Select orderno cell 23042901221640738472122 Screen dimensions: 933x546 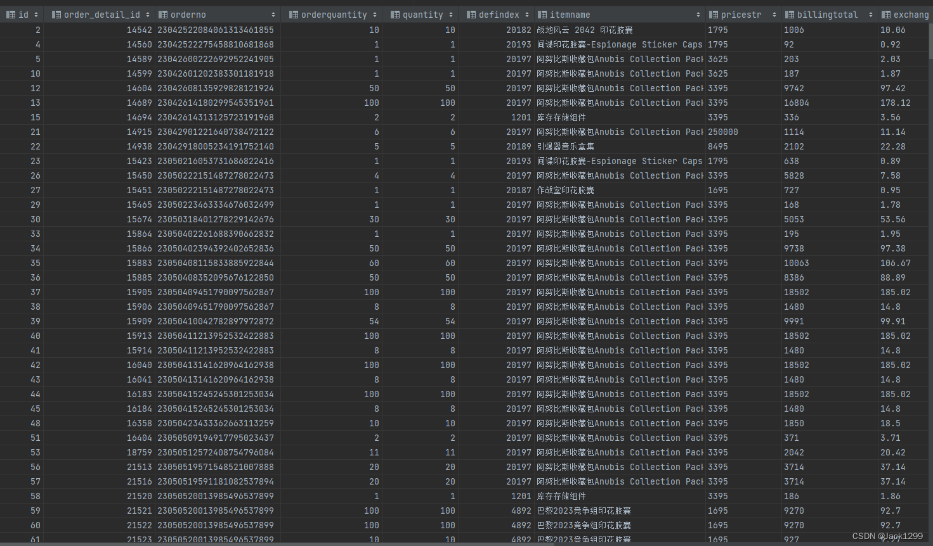[217, 132]
